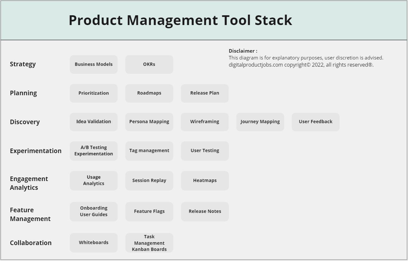Select the Persona Mapping box

click(x=149, y=122)
